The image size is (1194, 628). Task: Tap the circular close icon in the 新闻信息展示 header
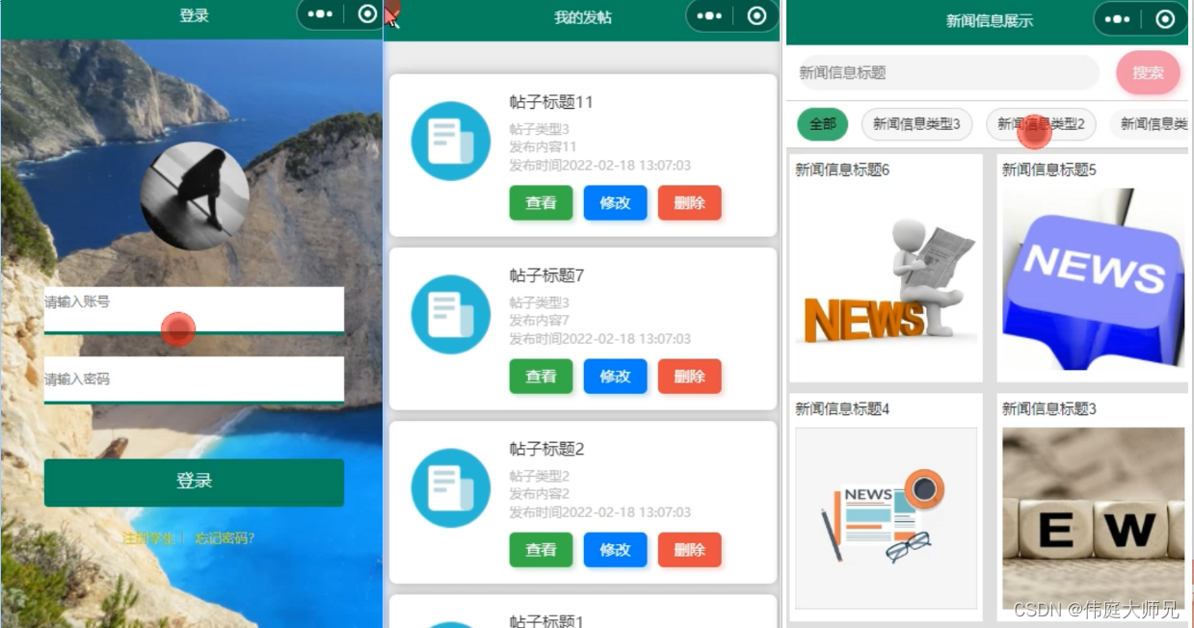click(1164, 18)
